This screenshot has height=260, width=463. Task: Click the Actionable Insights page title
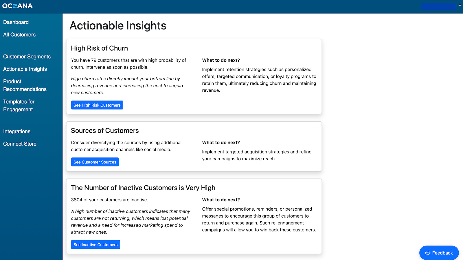coord(118,26)
